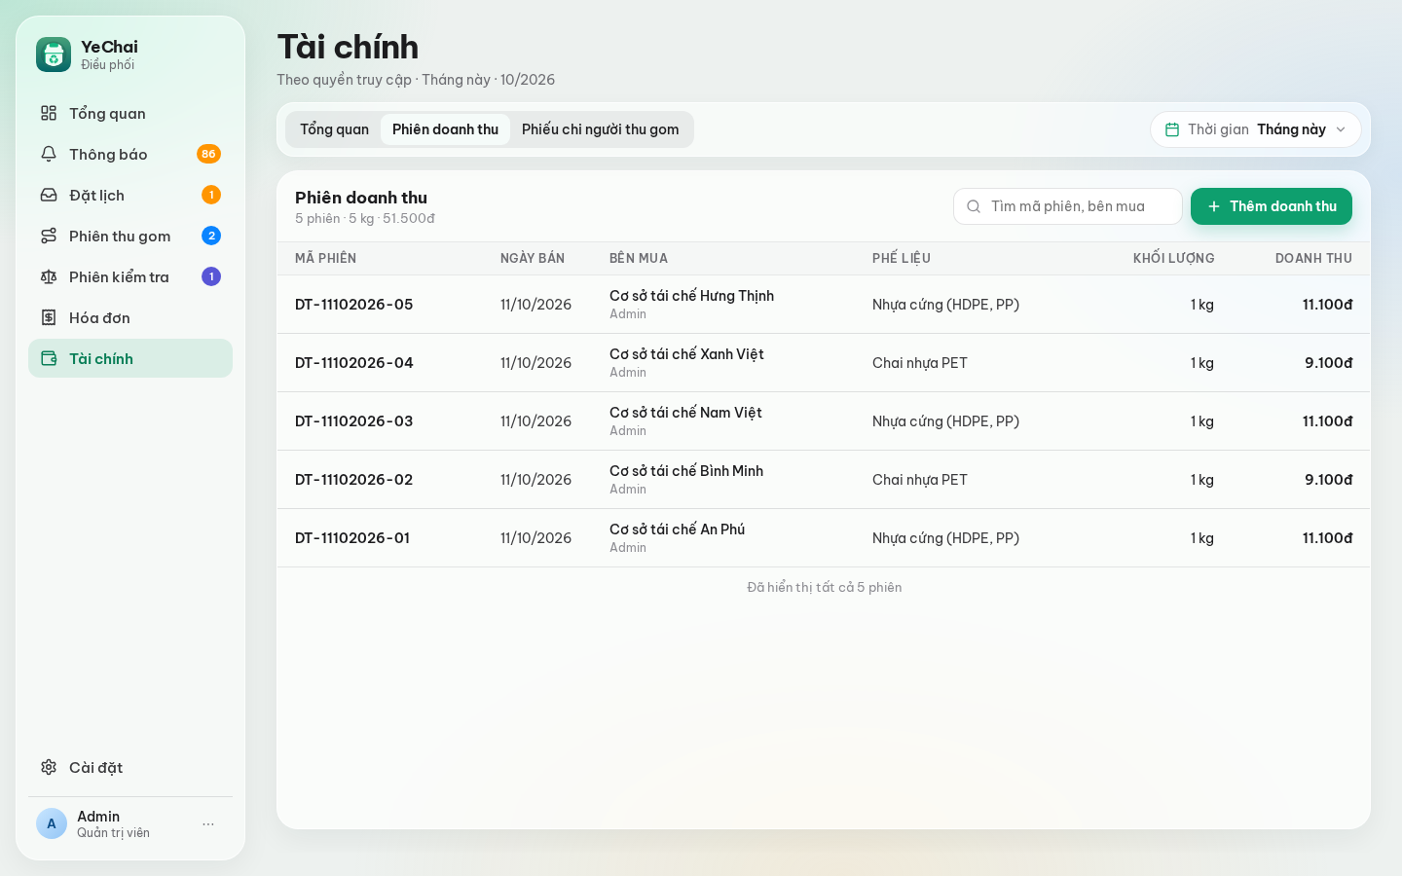Click the YeChai recycling logo icon
This screenshot has height=876, width=1402.
(x=54, y=55)
